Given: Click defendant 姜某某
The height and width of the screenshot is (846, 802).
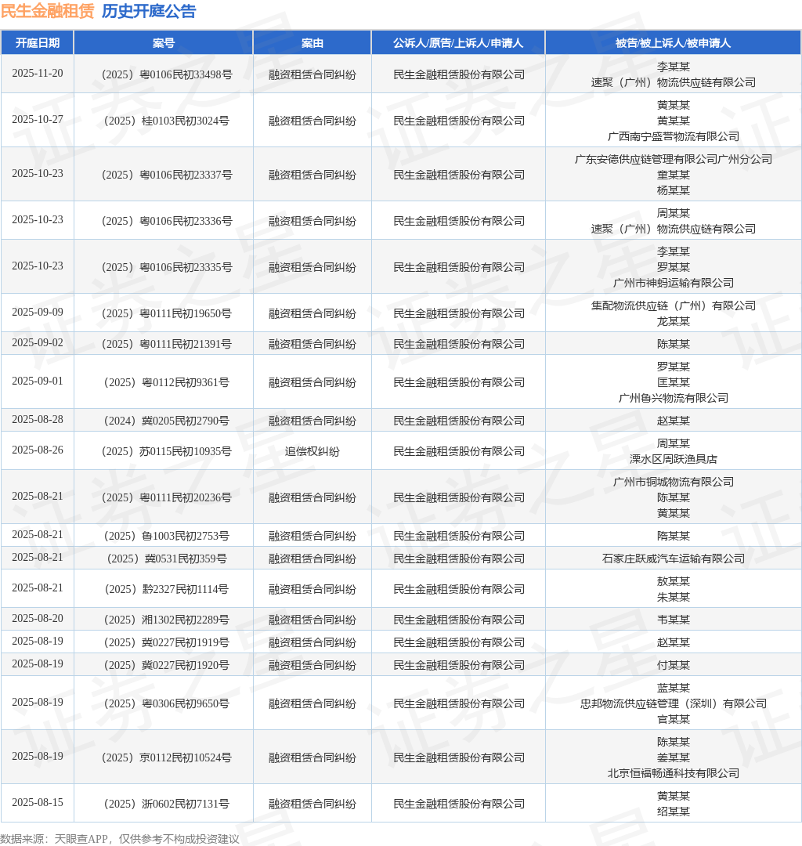Looking at the screenshot, I should [x=673, y=758].
